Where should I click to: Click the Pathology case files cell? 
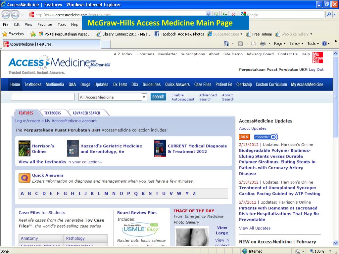pyautogui.click(x=85, y=238)
